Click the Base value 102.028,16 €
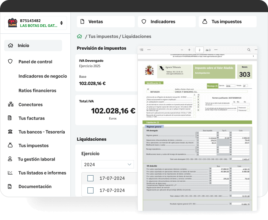Viewport: 268px width, 220px height. pos(92,83)
